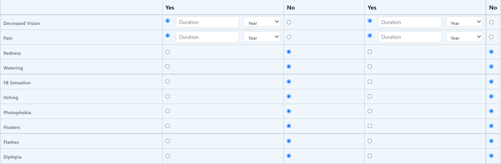Mark left-group Yes for Watering

click(167, 67)
